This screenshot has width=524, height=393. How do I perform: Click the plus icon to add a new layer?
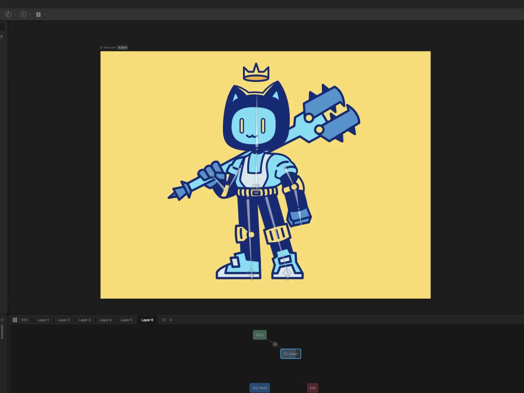click(x=171, y=320)
